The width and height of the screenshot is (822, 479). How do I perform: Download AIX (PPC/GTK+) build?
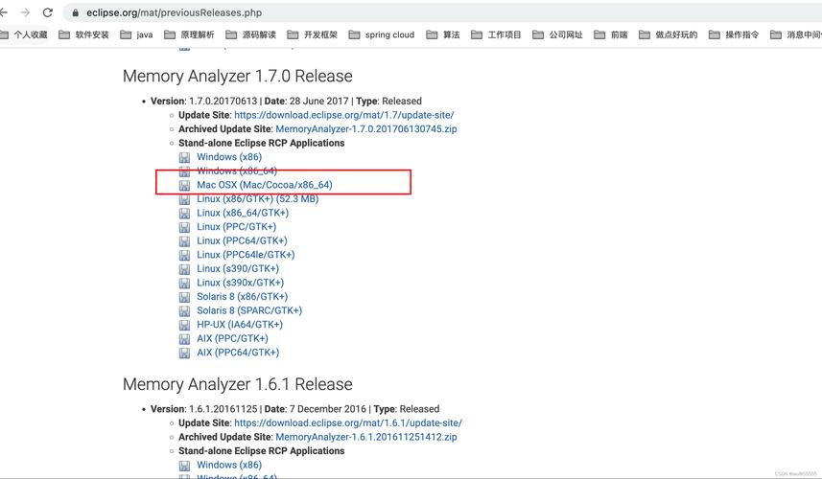coord(232,338)
